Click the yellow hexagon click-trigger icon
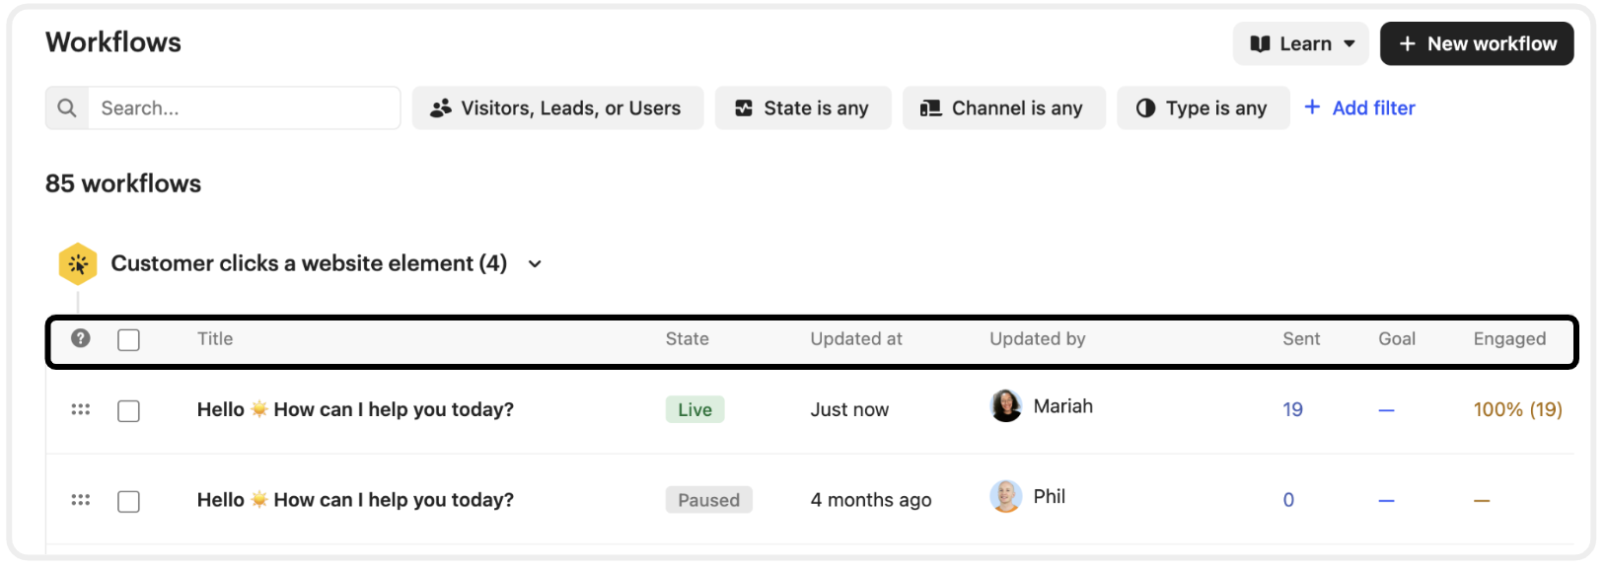 coord(78,264)
